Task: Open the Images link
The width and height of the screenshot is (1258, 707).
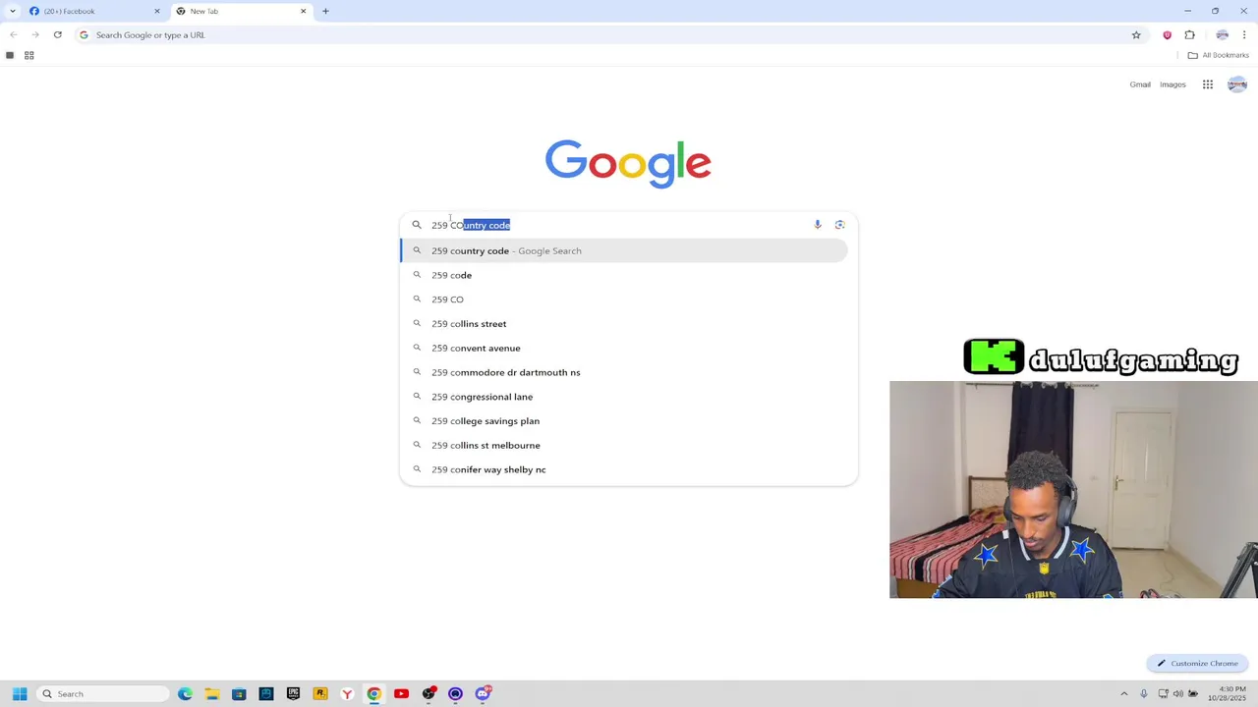Action: 1172,84
